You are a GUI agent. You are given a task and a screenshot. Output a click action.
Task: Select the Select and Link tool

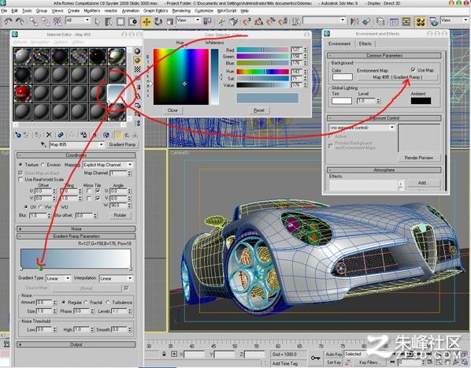coord(34,21)
